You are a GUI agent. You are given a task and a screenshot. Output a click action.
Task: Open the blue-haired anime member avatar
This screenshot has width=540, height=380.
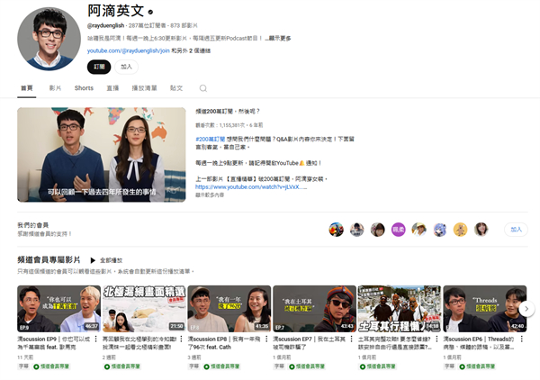[x=440, y=230]
